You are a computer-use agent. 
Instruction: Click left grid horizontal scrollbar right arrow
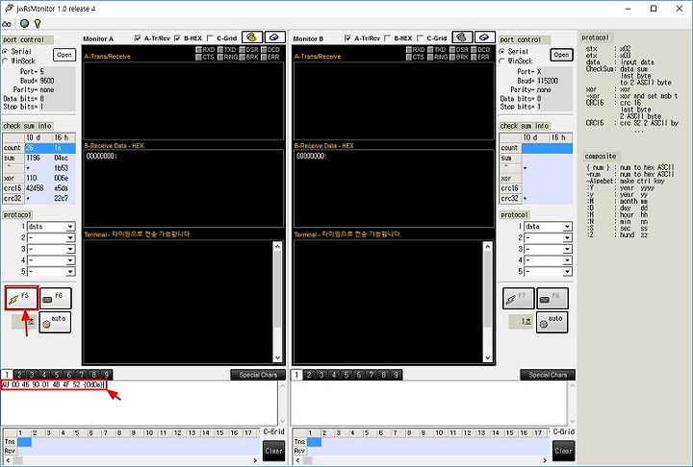(255, 460)
